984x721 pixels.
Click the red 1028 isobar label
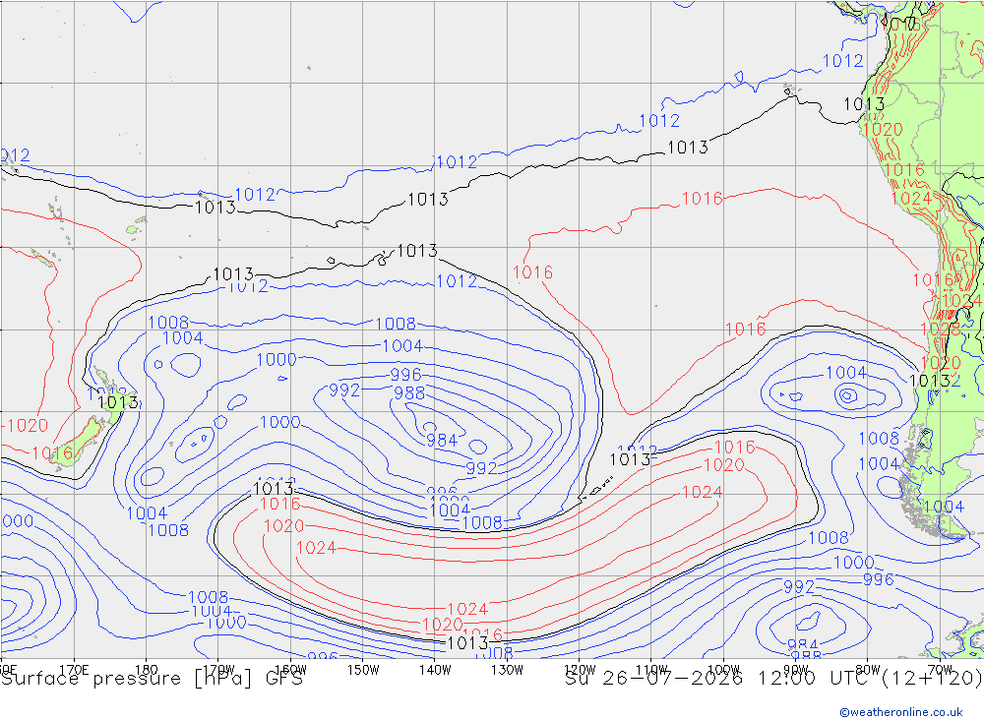tap(940, 330)
